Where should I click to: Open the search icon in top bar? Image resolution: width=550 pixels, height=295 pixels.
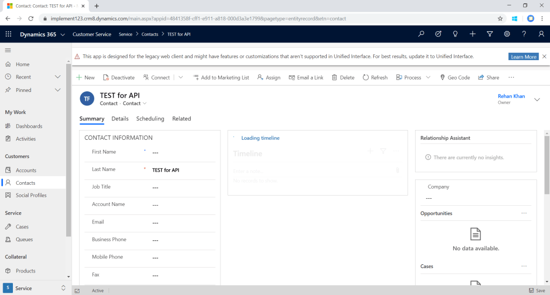pyautogui.click(x=421, y=34)
